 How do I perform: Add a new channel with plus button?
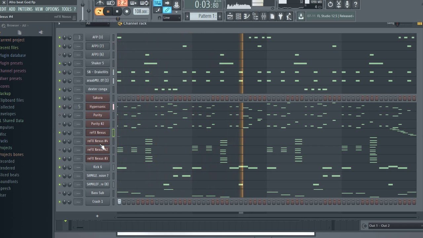click(x=97, y=216)
